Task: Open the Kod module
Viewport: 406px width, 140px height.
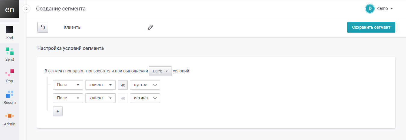Action: point(10,33)
